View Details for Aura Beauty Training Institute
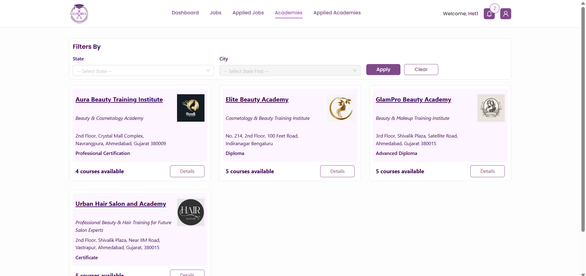The height and width of the screenshot is (276, 586). (x=187, y=171)
